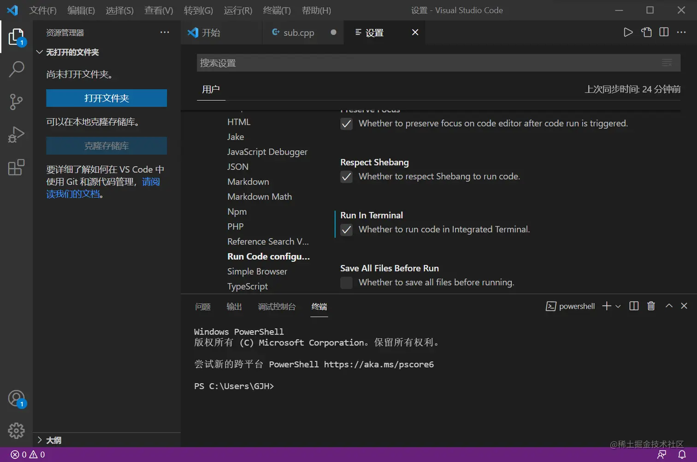Click the 打开文件夹 button

106,98
